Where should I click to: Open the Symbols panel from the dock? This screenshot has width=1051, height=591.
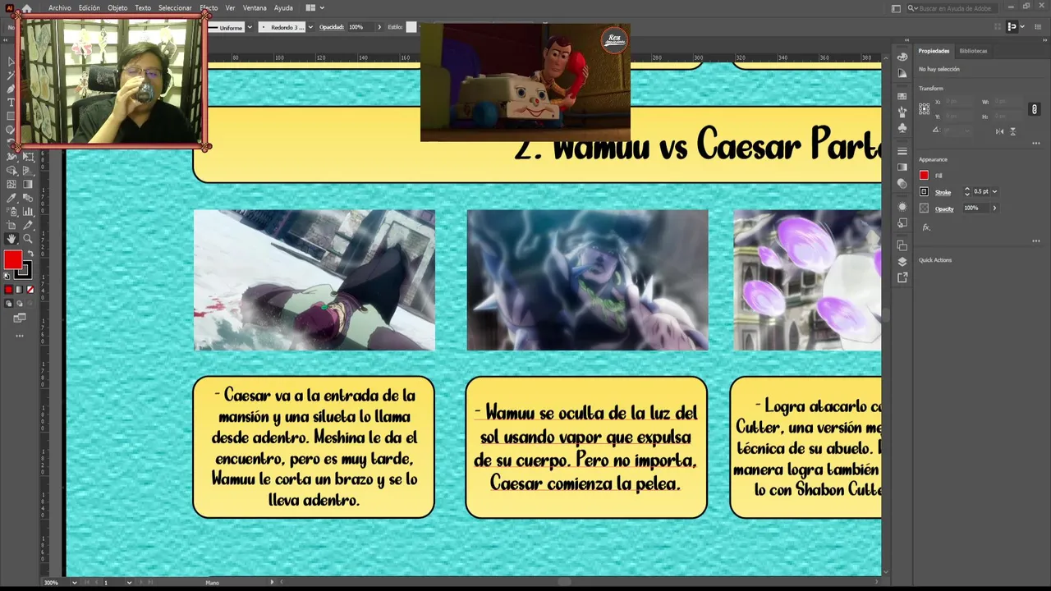click(902, 127)
